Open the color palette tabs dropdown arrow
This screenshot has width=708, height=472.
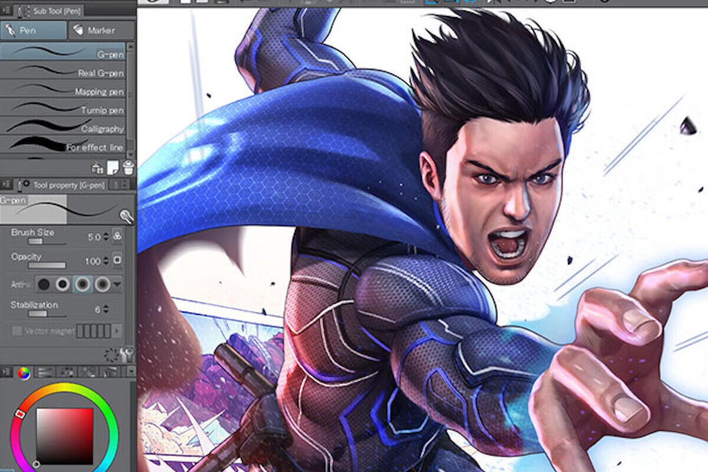pyautogui.click(x=130, y=372)
